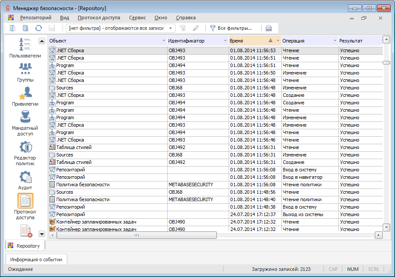This screenshot has width=395, height=277.
Task: Open Объект column filter dropdown arrow
Action: pos(163,41)
